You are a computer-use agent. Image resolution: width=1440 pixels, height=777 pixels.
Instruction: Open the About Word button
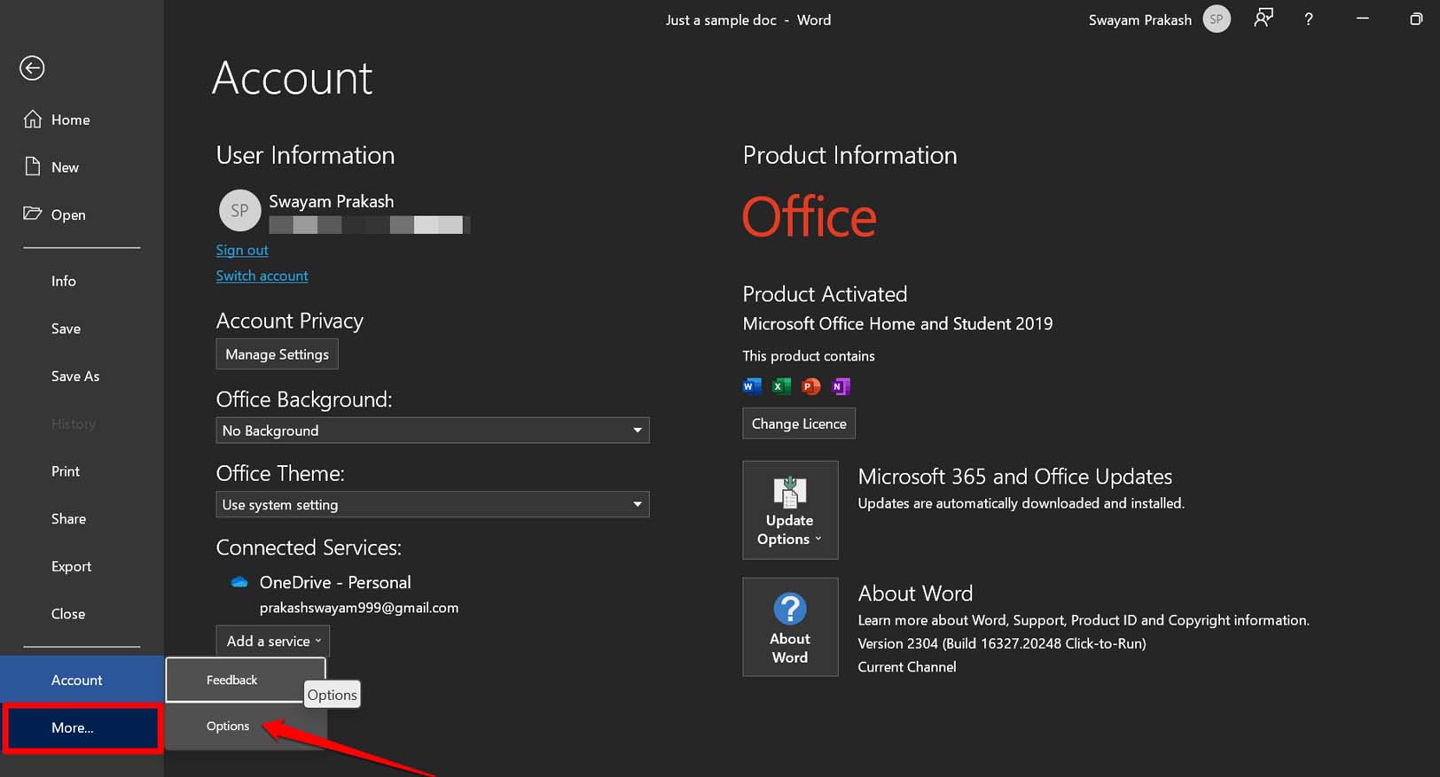point(790,626)
